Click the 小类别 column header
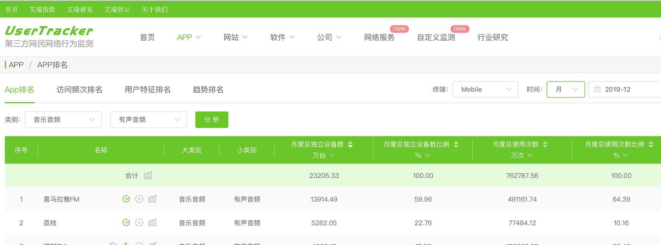This screenshot has height=245, width=661. pyautogui.click(x=247, y=150)
